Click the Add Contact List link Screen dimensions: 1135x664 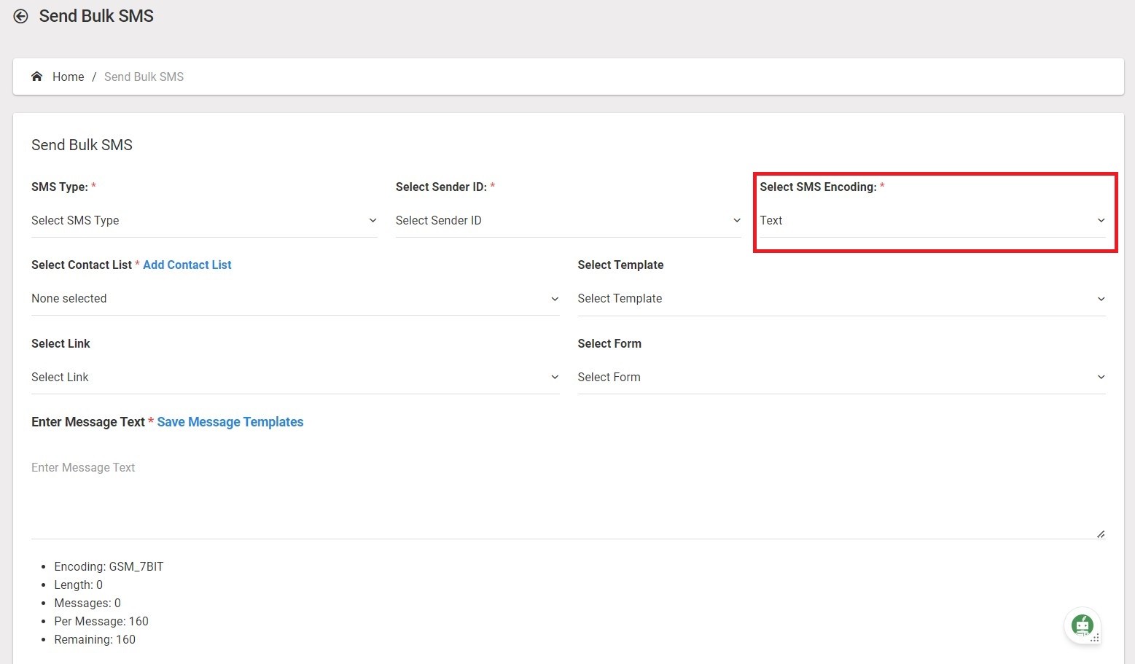coord(187,265)
